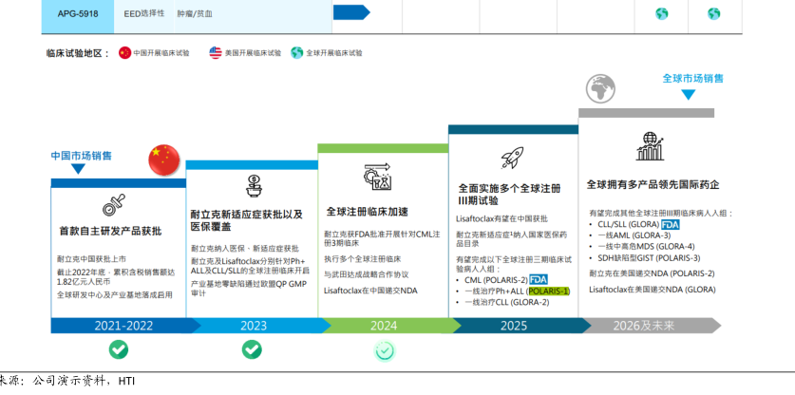The height and width of the screenshot is (395, 795).
Task: Click the FDA badge next to CML (POLARIS-2)
Action: (539, 279)
